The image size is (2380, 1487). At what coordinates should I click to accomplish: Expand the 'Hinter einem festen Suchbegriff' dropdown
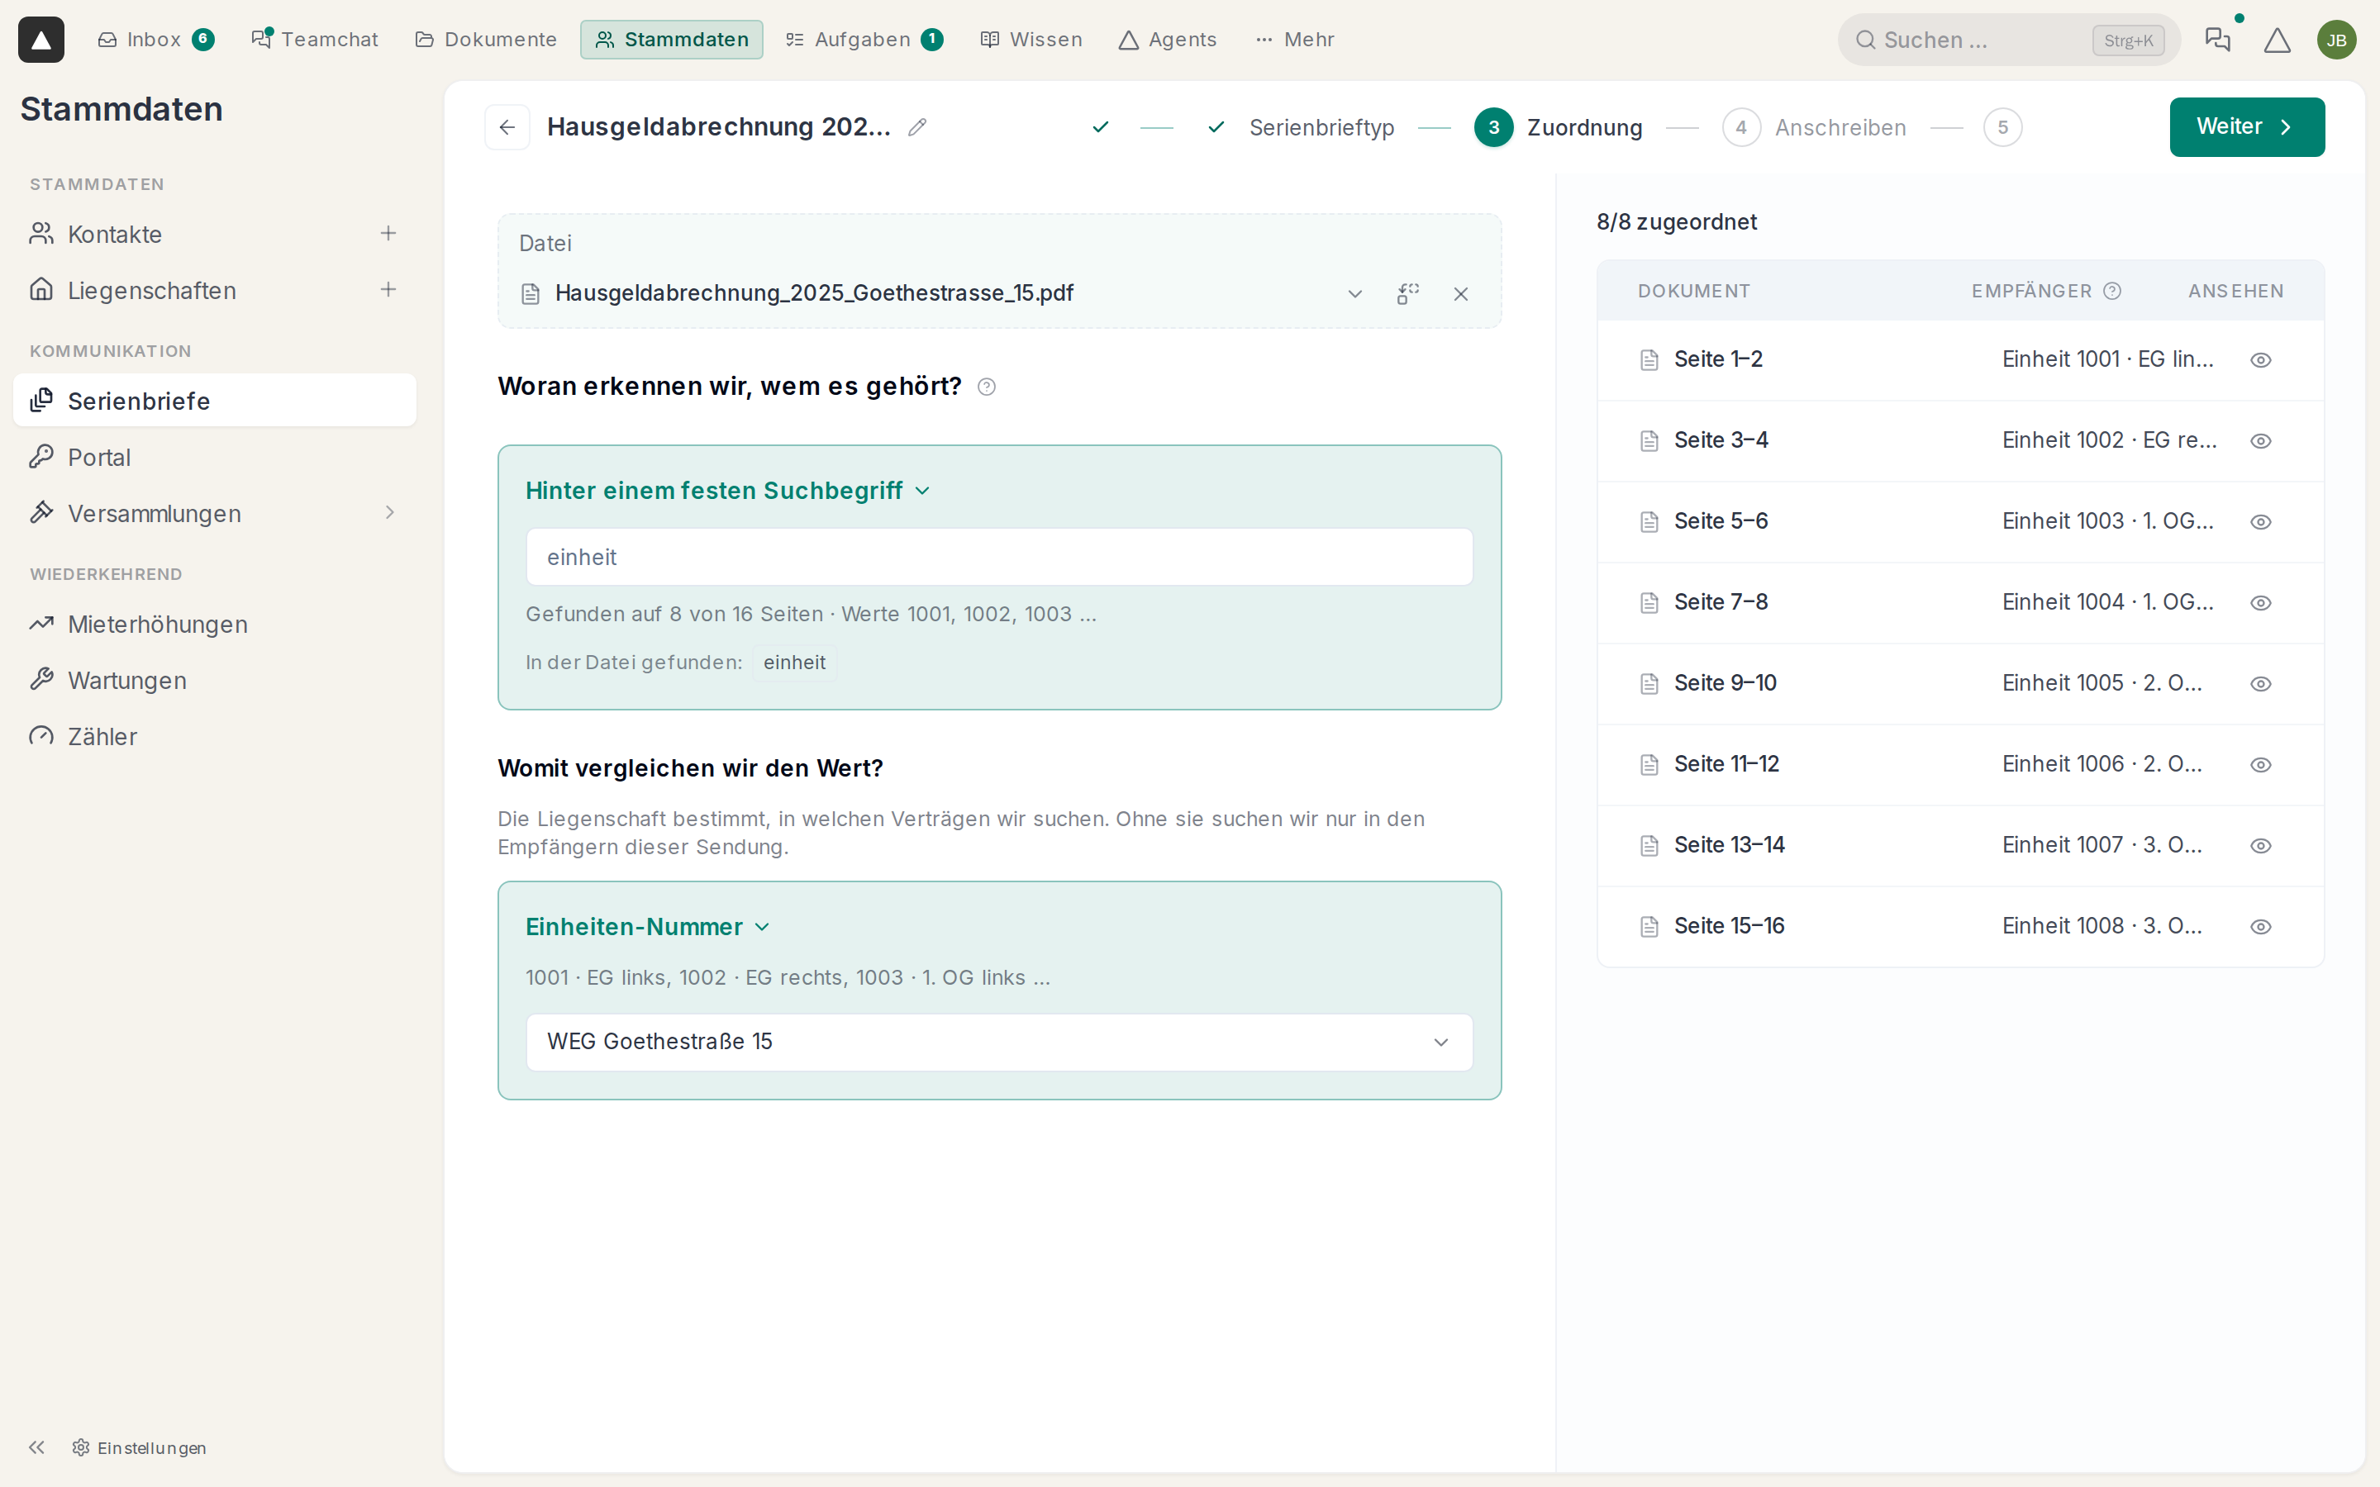[x=728, y=491]
